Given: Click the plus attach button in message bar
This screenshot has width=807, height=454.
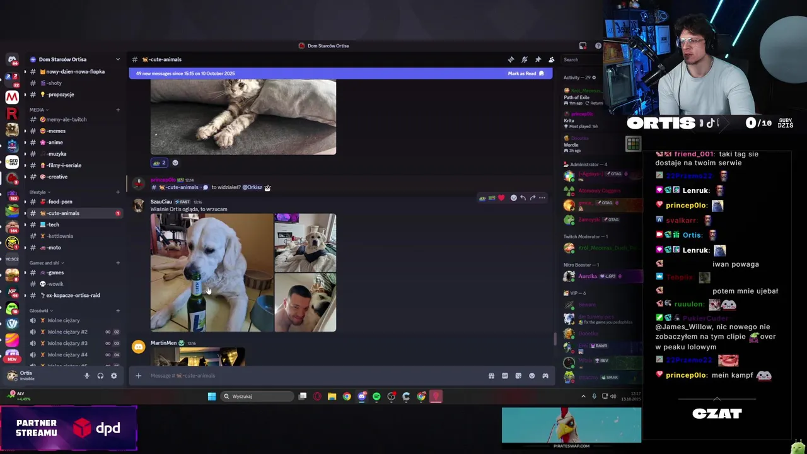Looking at the screenshot, I should [x=138, y=376].
